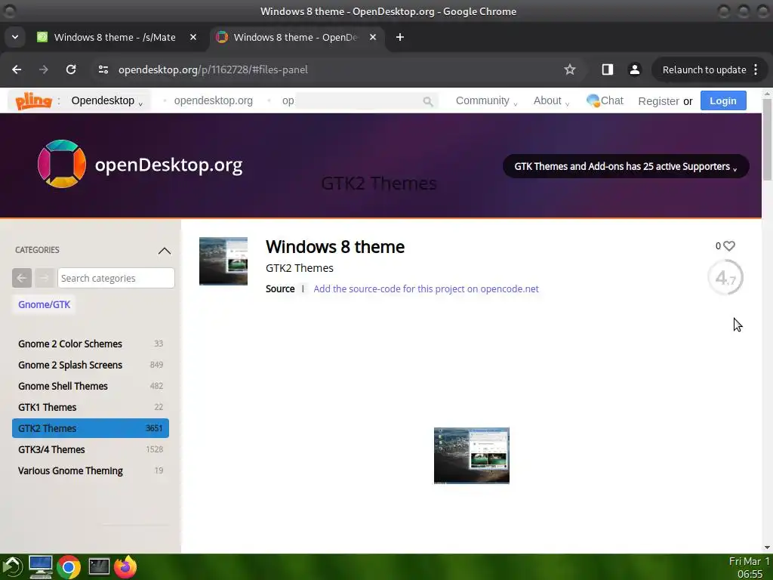
Task: Select Various Gnome Theming category
Action: pos(91,470)
